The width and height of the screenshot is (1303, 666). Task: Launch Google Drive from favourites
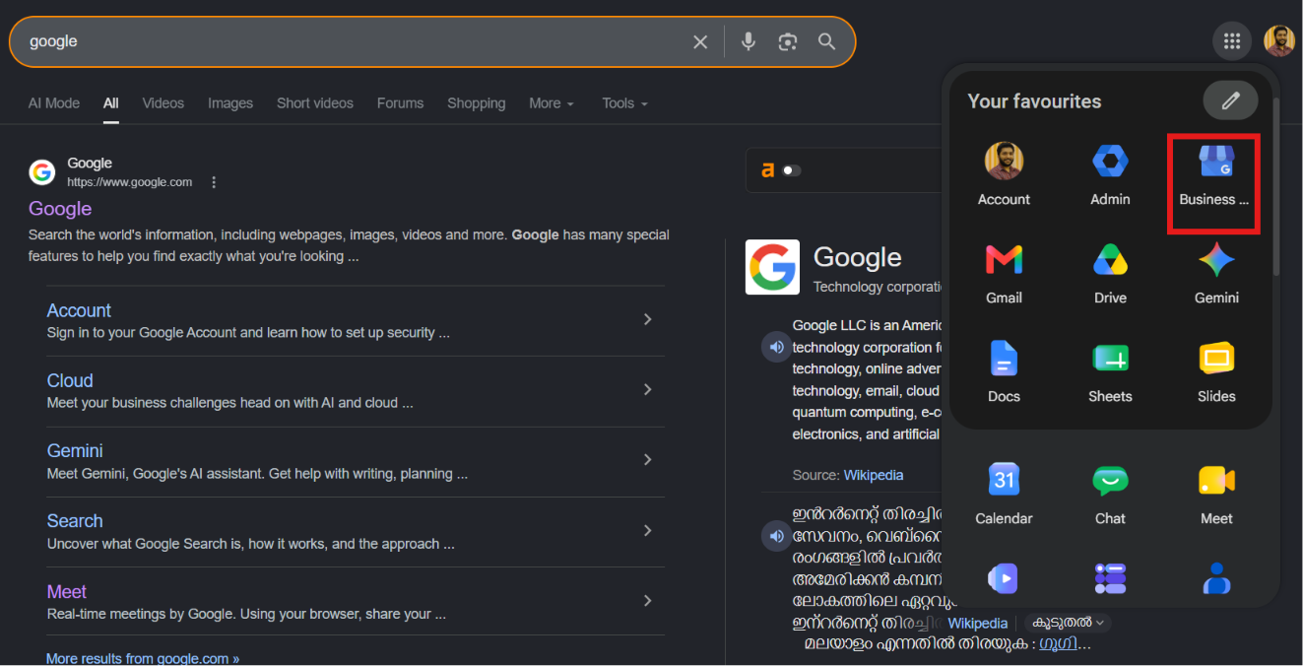[1110, 273]
